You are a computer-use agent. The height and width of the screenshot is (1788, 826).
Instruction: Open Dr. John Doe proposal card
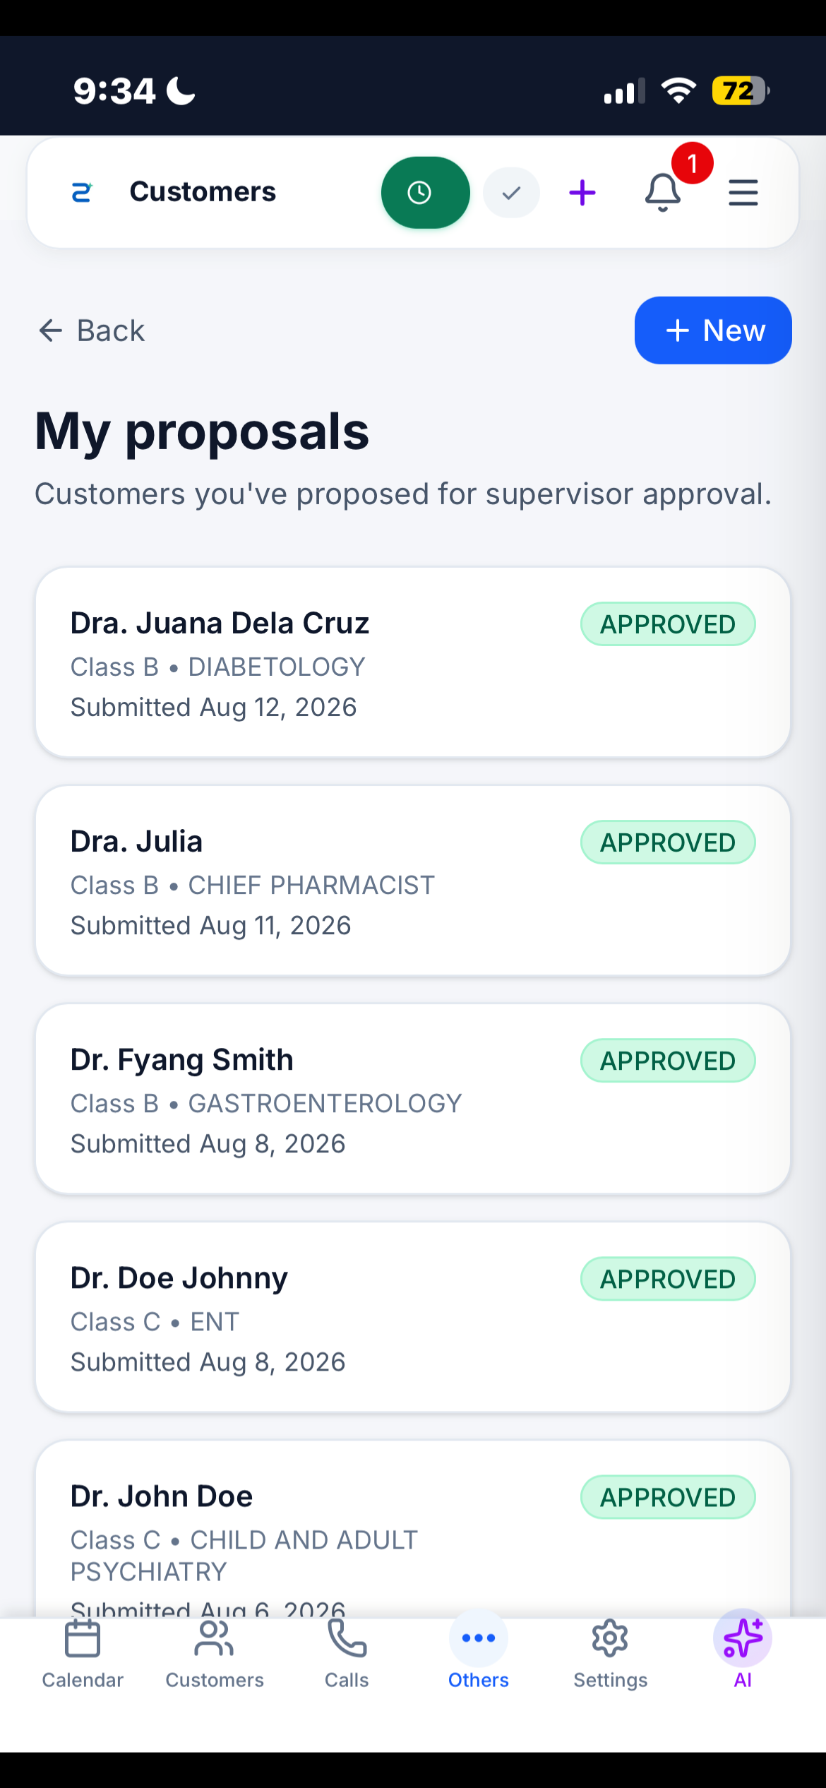click(412, 1529)
